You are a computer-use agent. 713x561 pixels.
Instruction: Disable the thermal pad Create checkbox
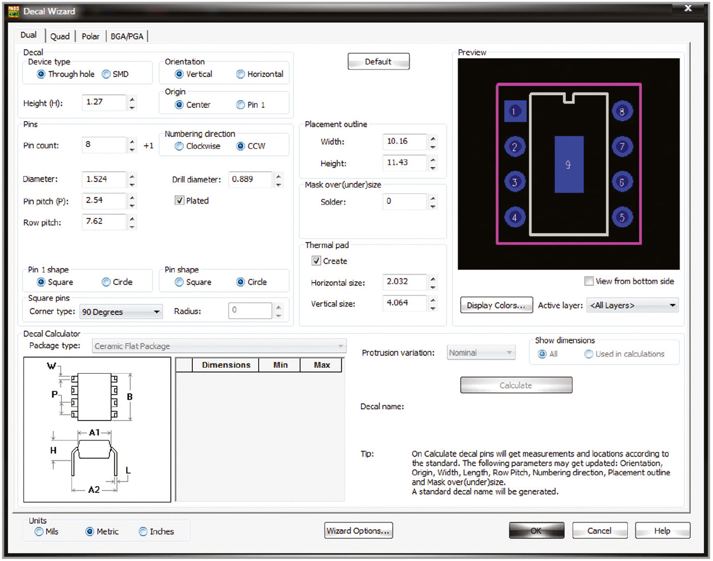pyautogui.click(x=316, y=261)
